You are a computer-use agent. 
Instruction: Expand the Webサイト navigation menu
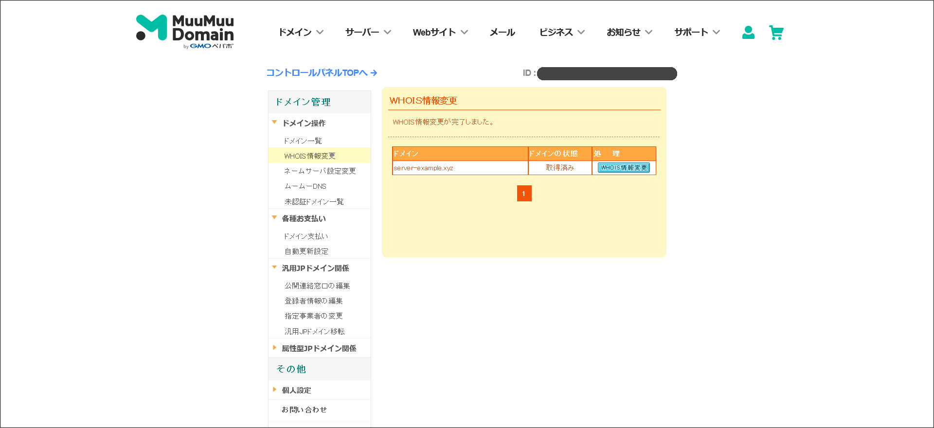click(440, 32)
